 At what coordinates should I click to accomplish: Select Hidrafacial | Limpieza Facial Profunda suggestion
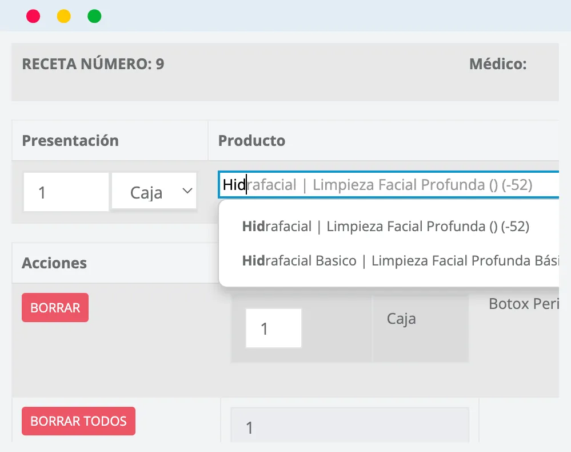tap(386, 227)
